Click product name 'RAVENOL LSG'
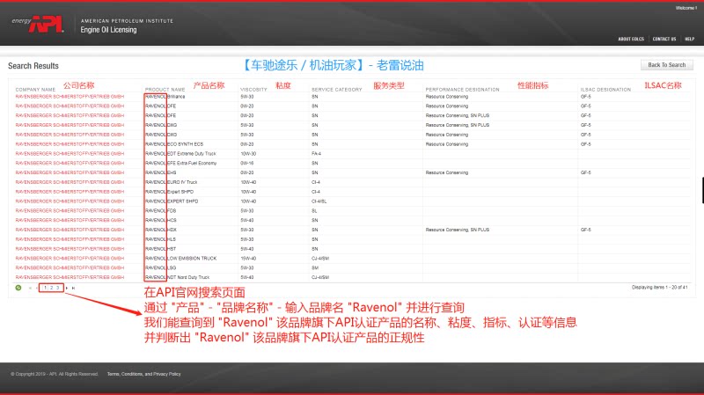 point(161,267)
